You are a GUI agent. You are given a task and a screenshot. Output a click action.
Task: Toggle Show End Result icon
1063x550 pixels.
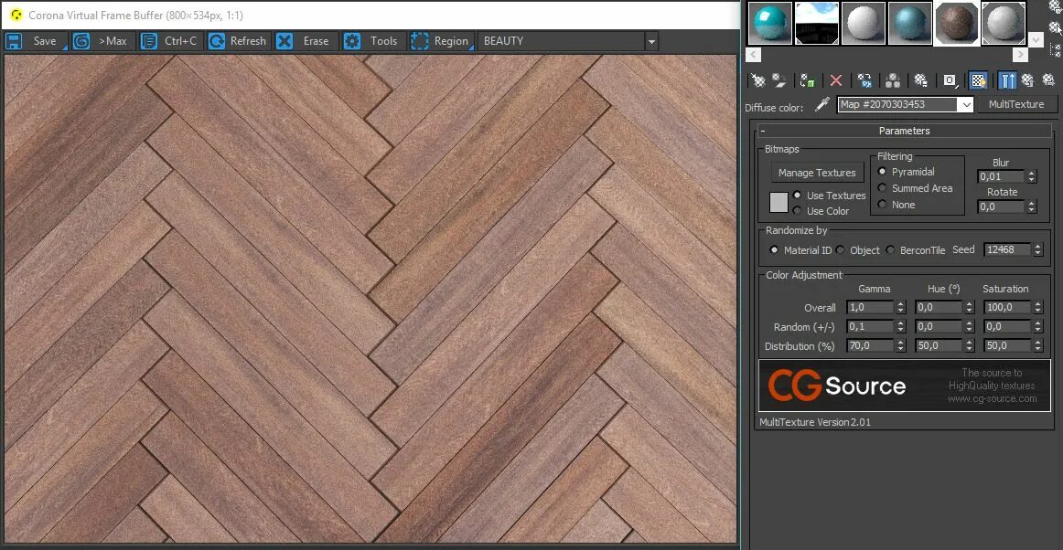pos(1006,80)
